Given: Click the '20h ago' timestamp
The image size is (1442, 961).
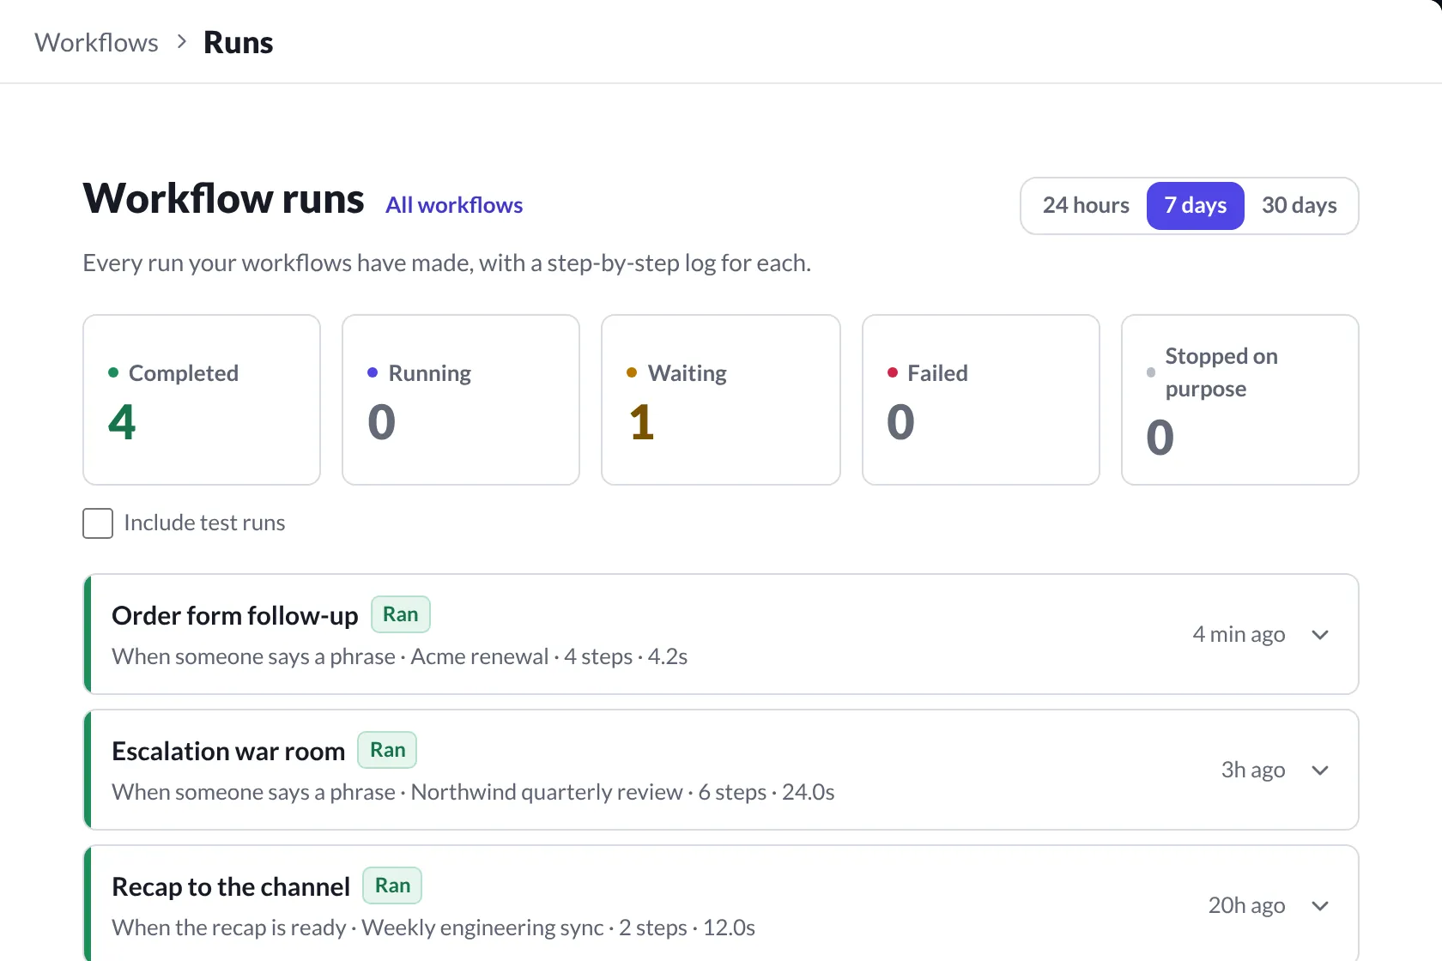Looking at the screenshot, I should 1246,905.
